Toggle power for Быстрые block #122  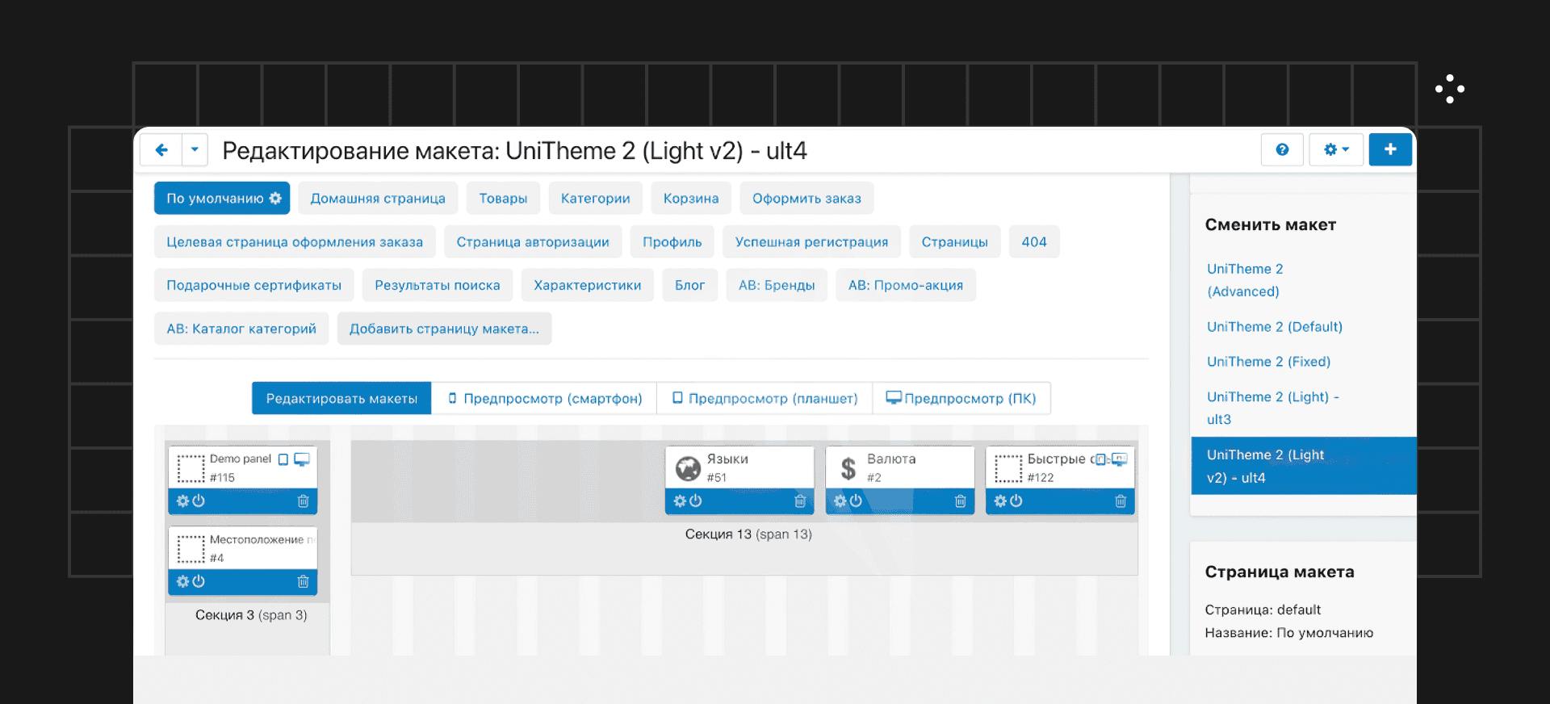click(1016, 501)
